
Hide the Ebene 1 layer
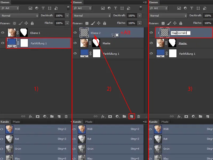pos(3,33)
